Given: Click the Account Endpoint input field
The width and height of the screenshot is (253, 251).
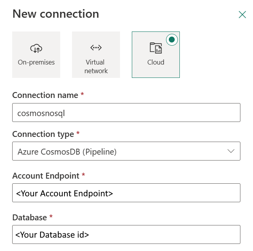Looking at the screenshot, I should tap(126, 193).
